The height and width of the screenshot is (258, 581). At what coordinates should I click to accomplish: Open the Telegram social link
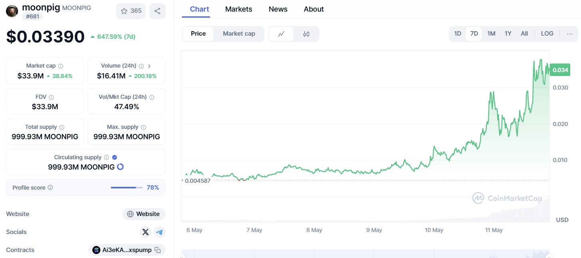point(160,232)
